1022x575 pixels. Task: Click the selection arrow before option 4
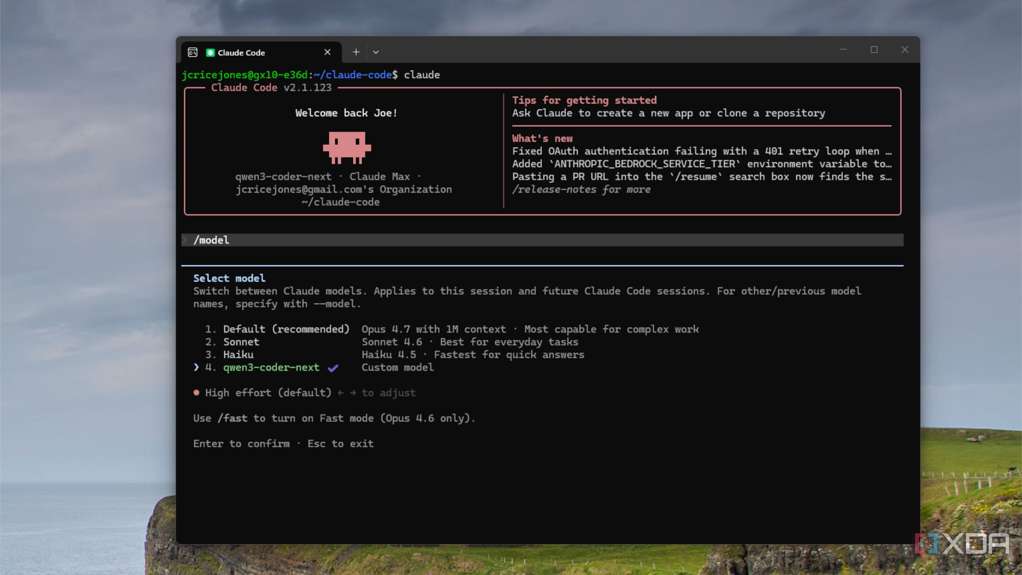196,367
